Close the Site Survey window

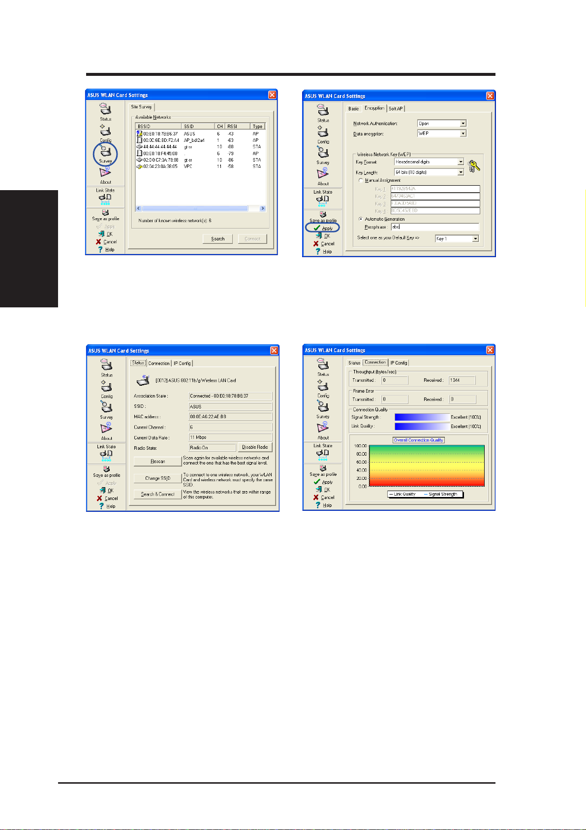(x=273, y=95)
